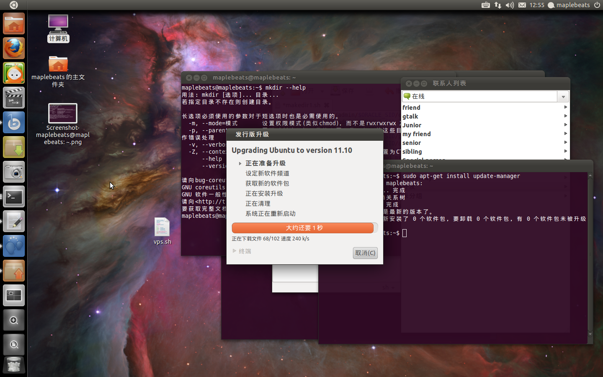Expand the friend contact group
Viewport: 603px width, 377px height.
[x=485, y=108]
